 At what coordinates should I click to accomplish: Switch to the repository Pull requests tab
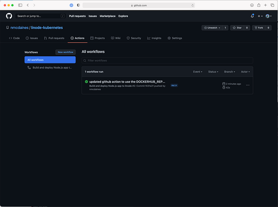54,38
